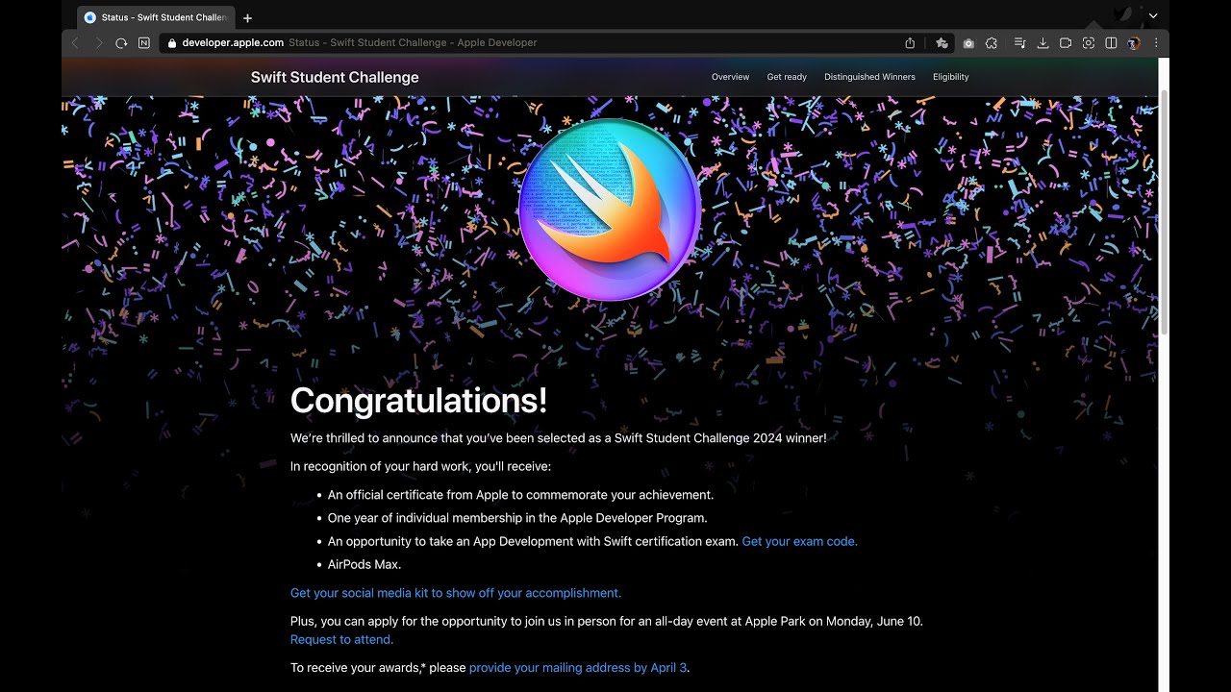This screenshot has width=1231, height=692.
Task: Click the AirPods Max. list item
Action: click(x=364, y=565)
